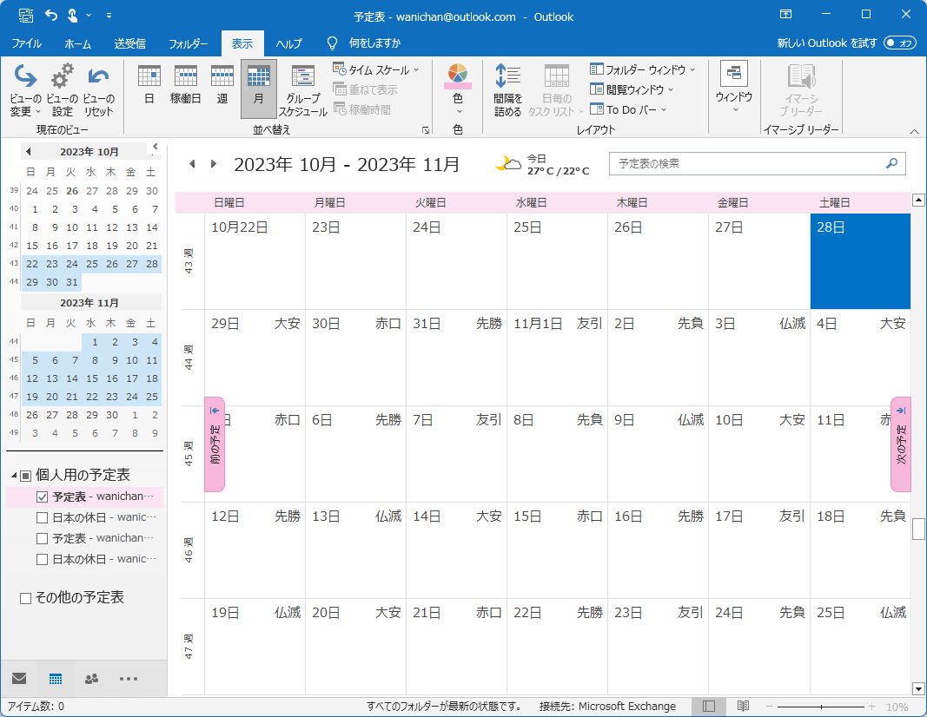Viewport: 927px width, 717px height.
Task: Toggle Try the new Outlook switch
Action: 900,43
